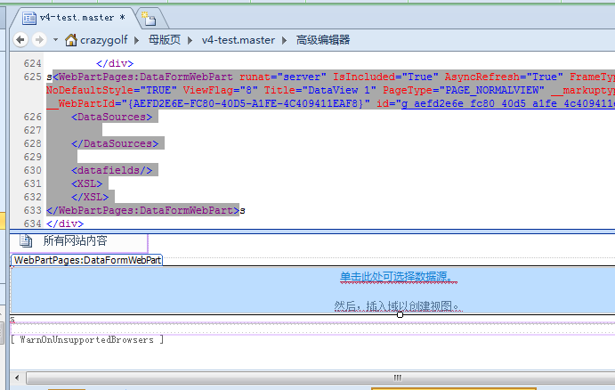Select the WarnOnUnsupportedBrowsers control
This screenshot has width=615, height=390.
tap(86, 340)
